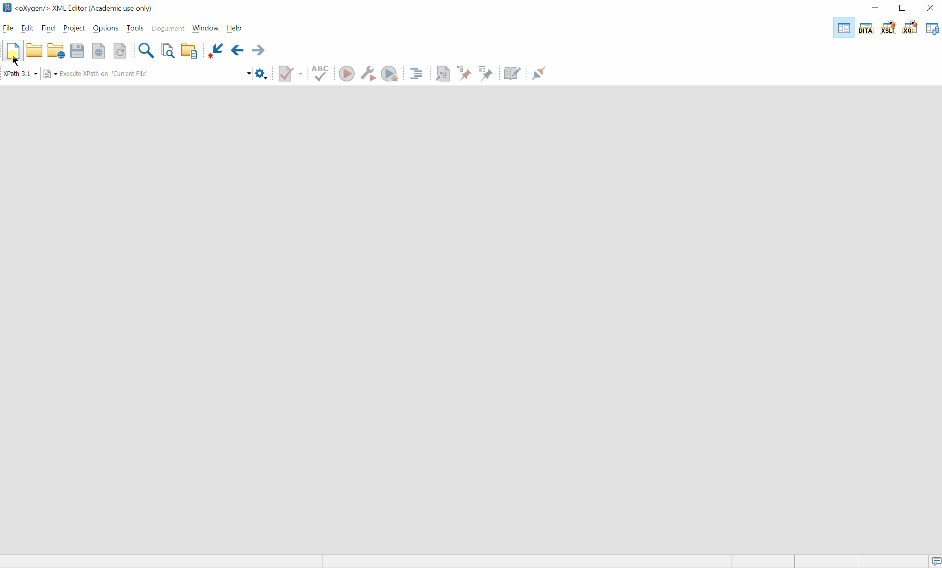
Task: Open the XPath scope document dropdown arrow
Action: pos(56,74)
